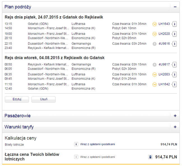This screenshot has width=182, height=167.
Task: Click Germanwings logo beside 4U9817
Action: pos(155,65)
